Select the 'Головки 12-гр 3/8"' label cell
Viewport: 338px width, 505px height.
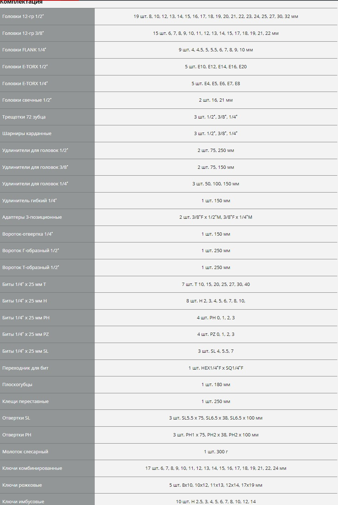point(25,33)
